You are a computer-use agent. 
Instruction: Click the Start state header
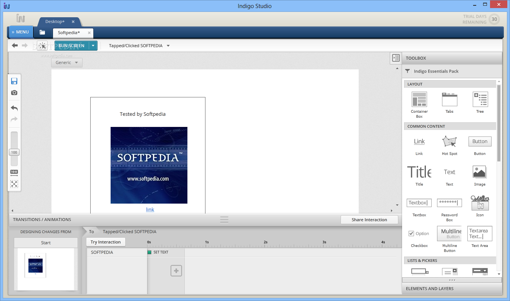[x=46, y=243]
